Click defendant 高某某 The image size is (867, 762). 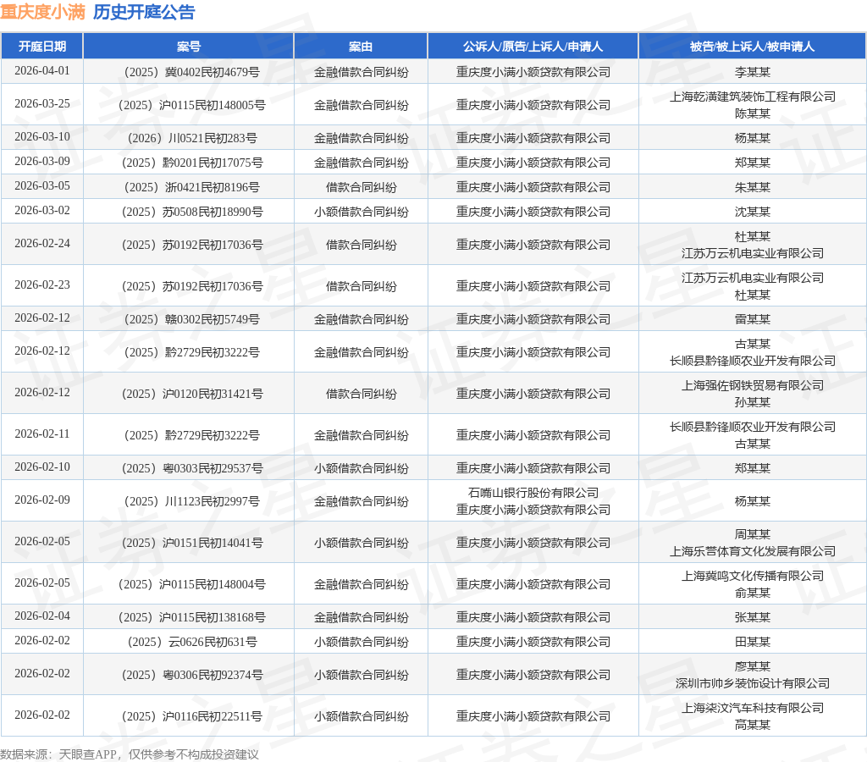pyautogui.click(x=752, y=725)
